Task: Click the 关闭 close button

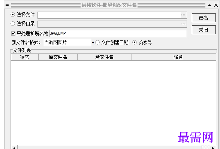Action: (204, 30)
